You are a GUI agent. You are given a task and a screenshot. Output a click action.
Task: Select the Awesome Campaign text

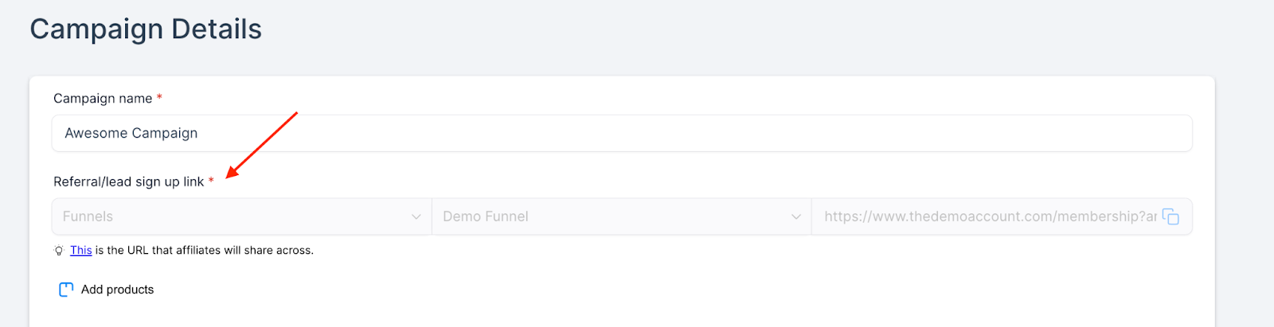(x=131, y=133)
